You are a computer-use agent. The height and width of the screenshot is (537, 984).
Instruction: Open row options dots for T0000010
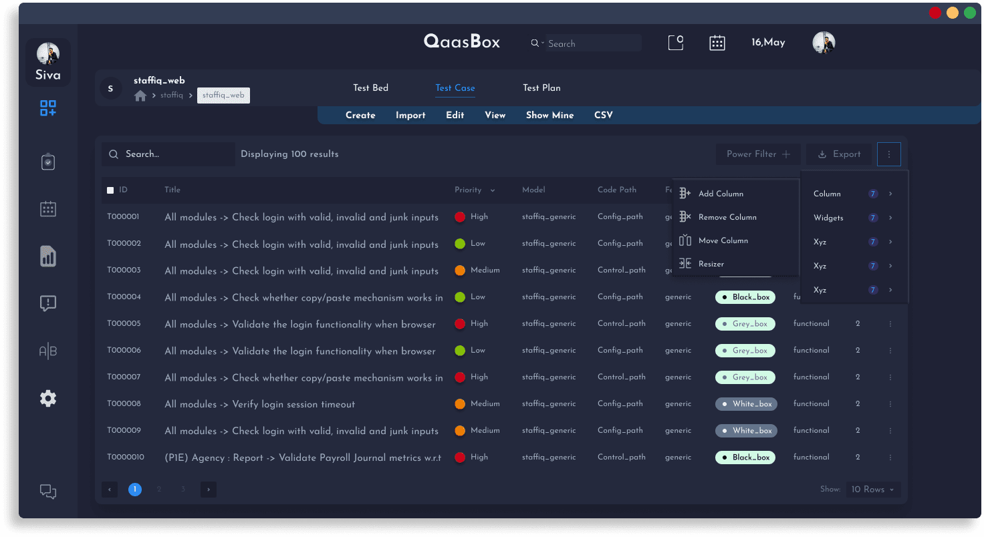tap(890, 458)
